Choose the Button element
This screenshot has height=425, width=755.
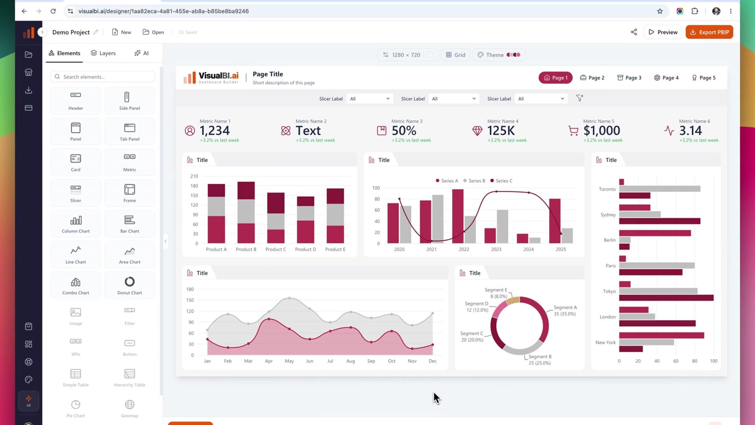point(129,347)
